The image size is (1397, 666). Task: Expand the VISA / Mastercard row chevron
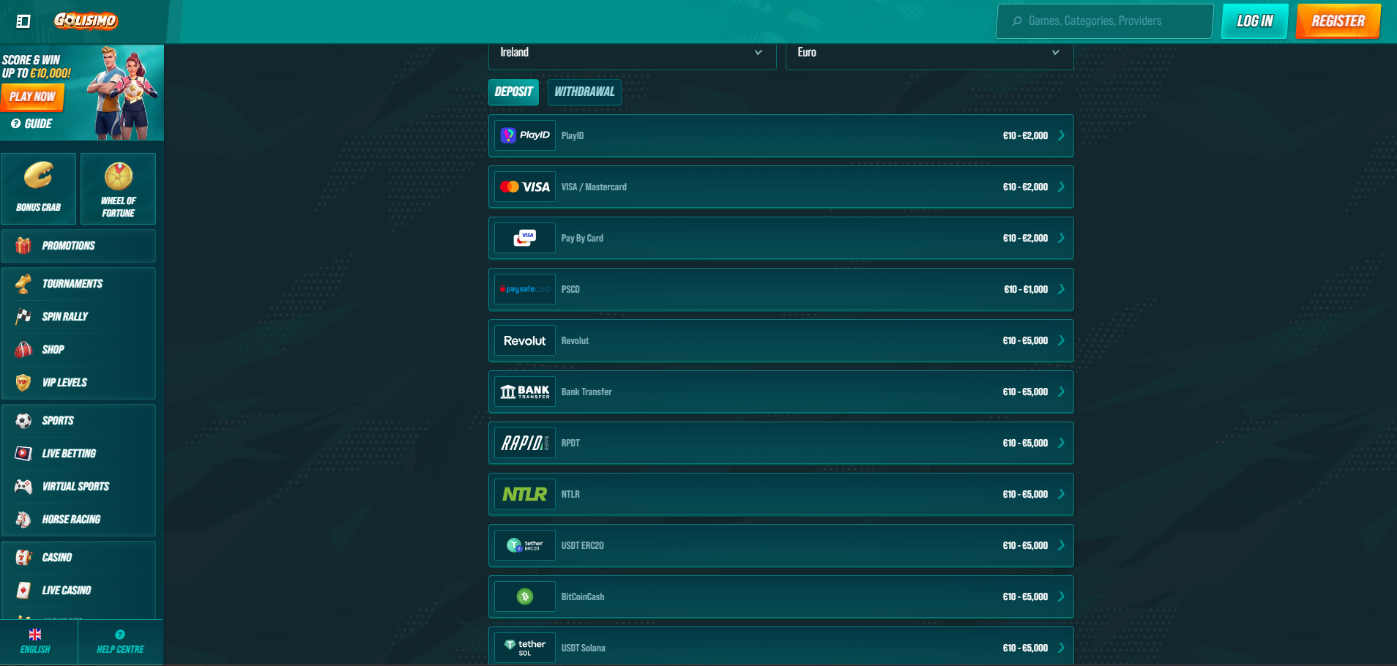[1061, 187]
